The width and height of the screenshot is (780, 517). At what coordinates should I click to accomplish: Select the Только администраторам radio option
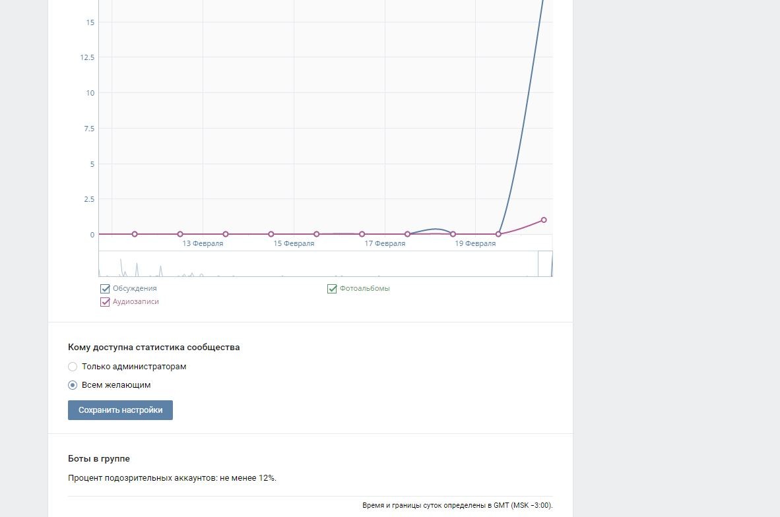click(73, 367)
